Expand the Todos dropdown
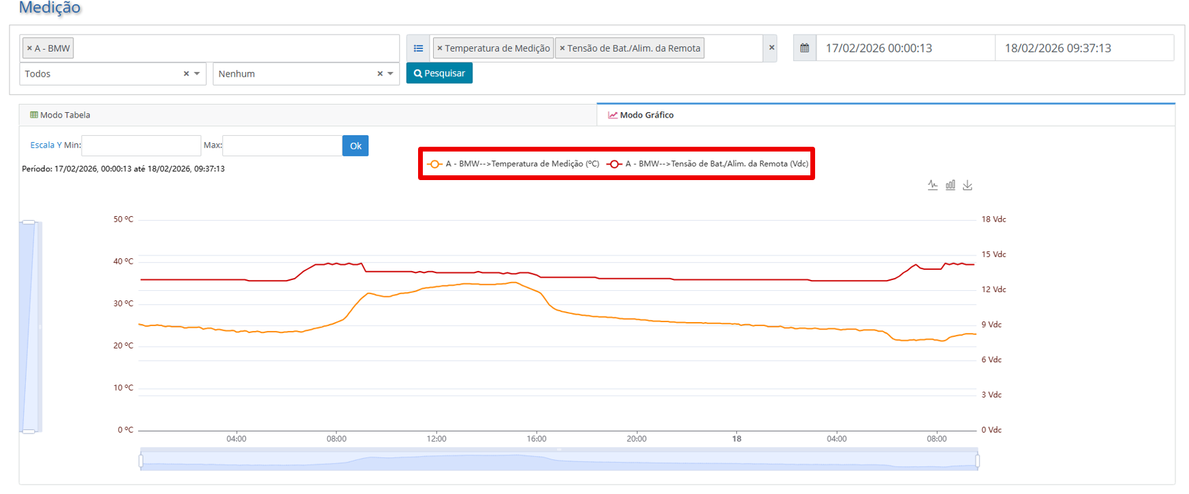Viewport: 1189px width, 494px height. click(x=197, y=73)
